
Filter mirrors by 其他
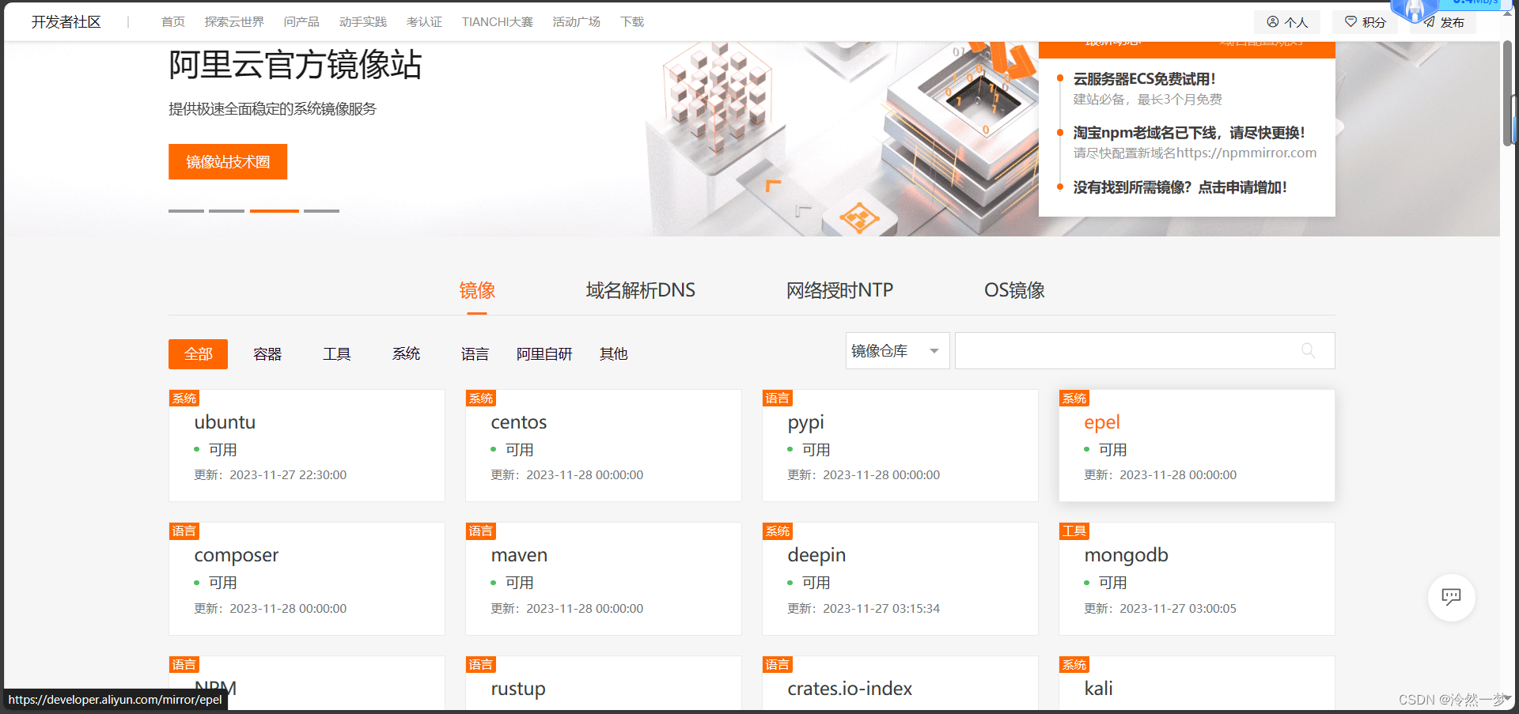pos(613,354)
